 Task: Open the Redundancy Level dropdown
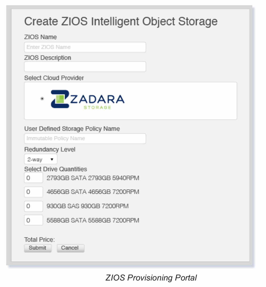click(40, 159)
